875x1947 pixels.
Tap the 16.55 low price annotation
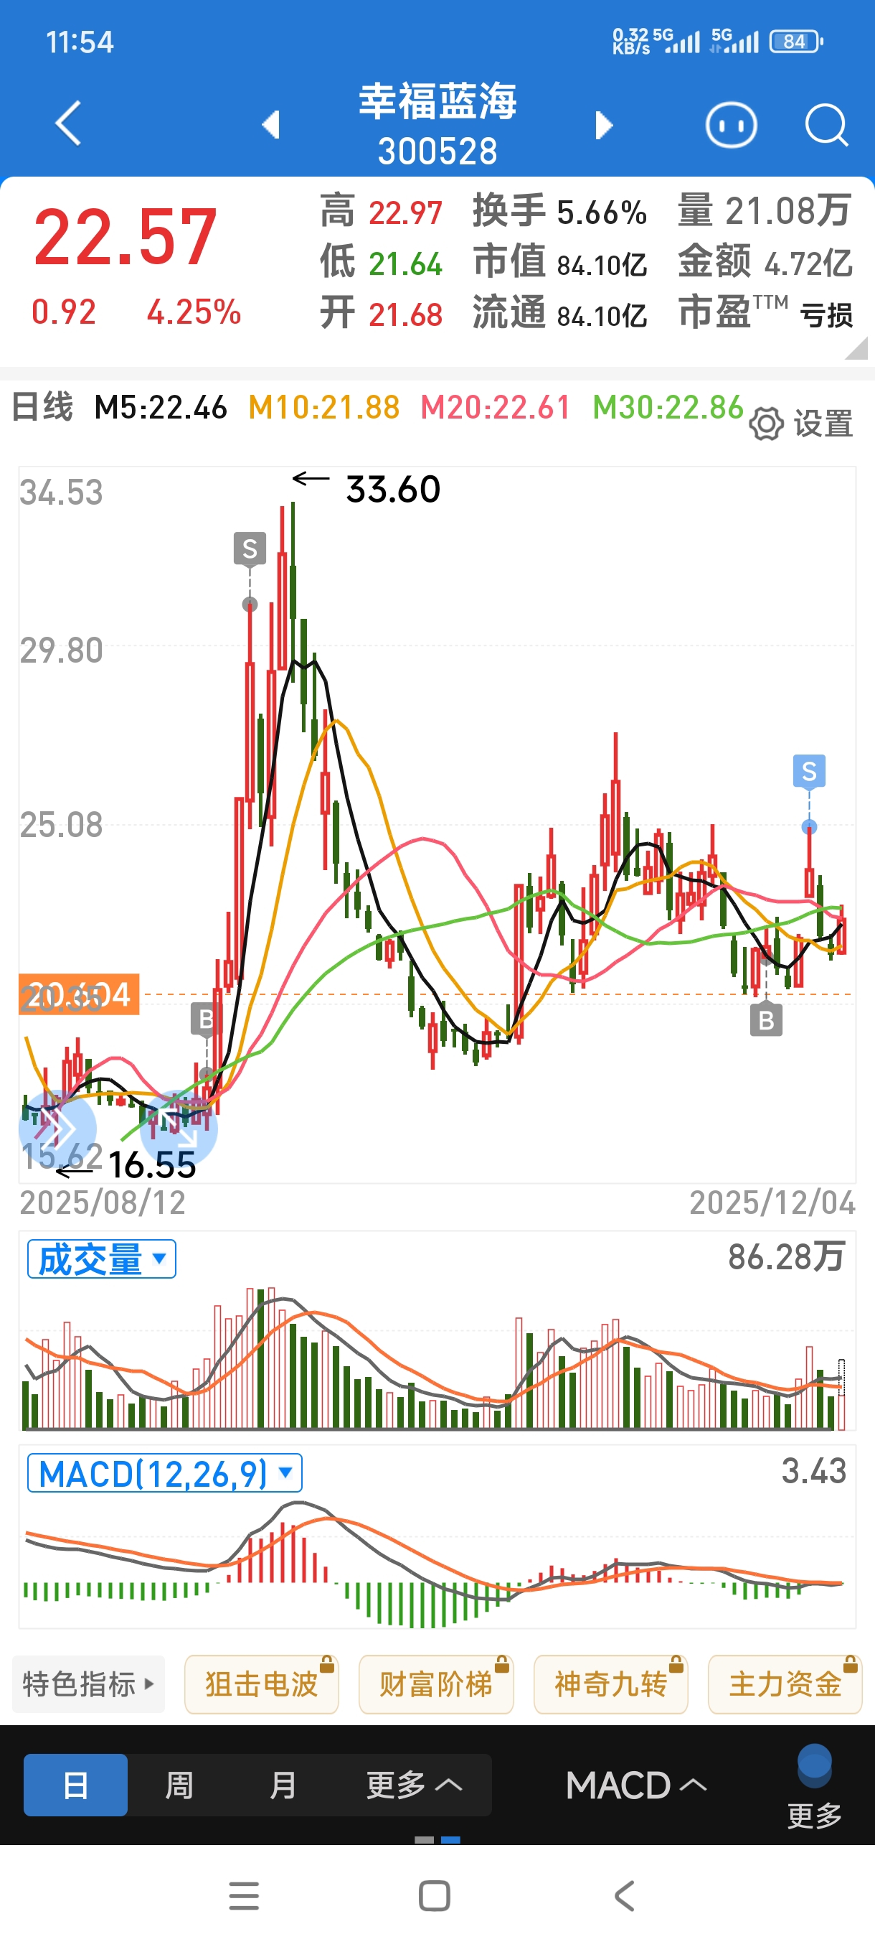point(152,1164)
